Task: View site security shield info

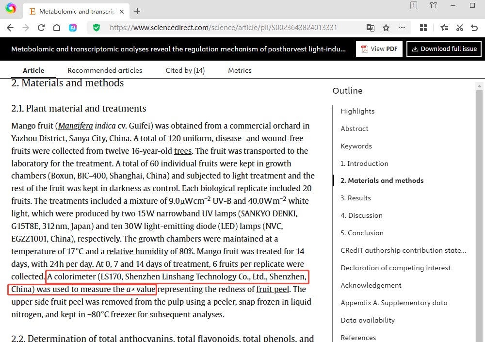Action: [97, 28]
